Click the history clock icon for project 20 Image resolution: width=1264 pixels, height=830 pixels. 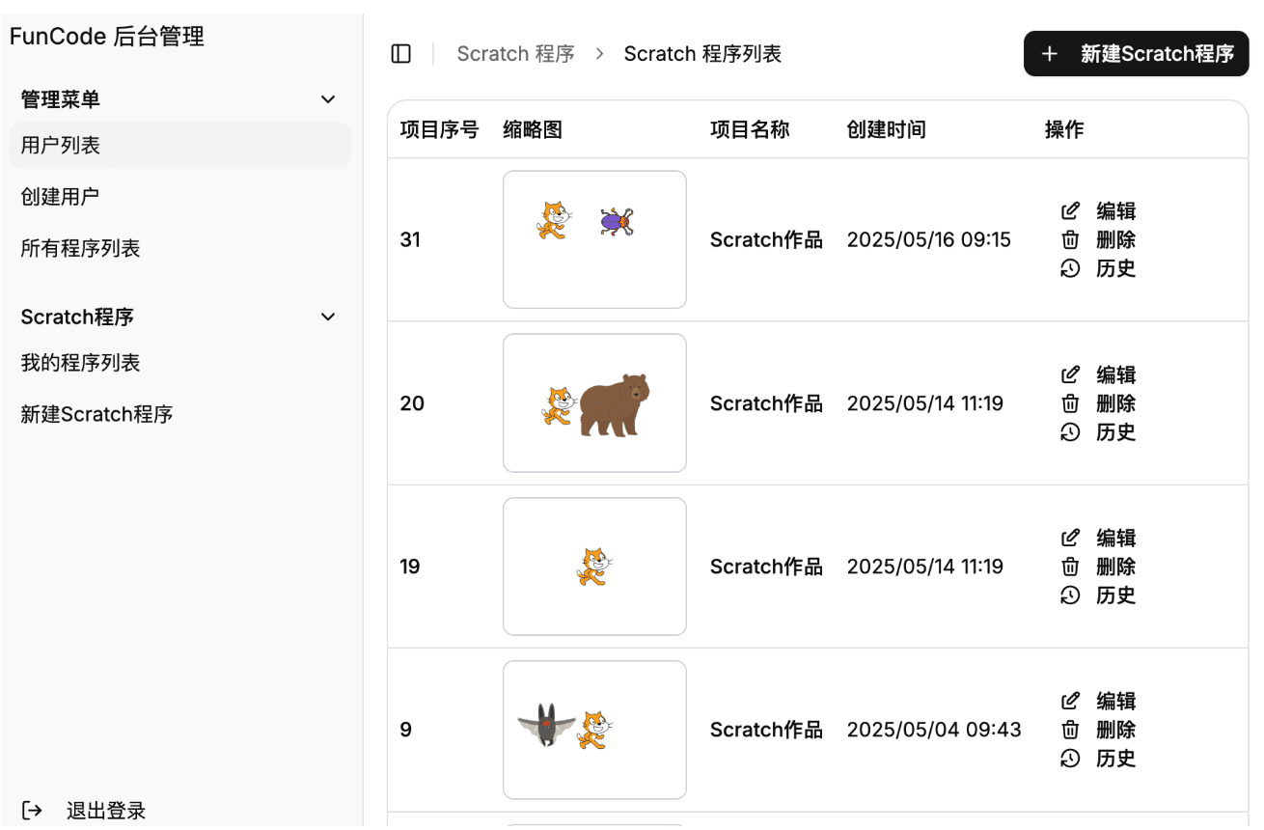tap(1070, 432)
